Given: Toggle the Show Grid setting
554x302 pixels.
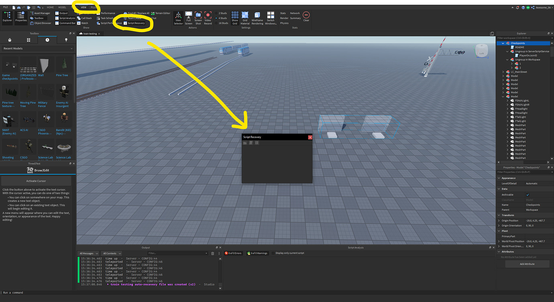Looking at the screenshot, I should [x=235, y=18].
